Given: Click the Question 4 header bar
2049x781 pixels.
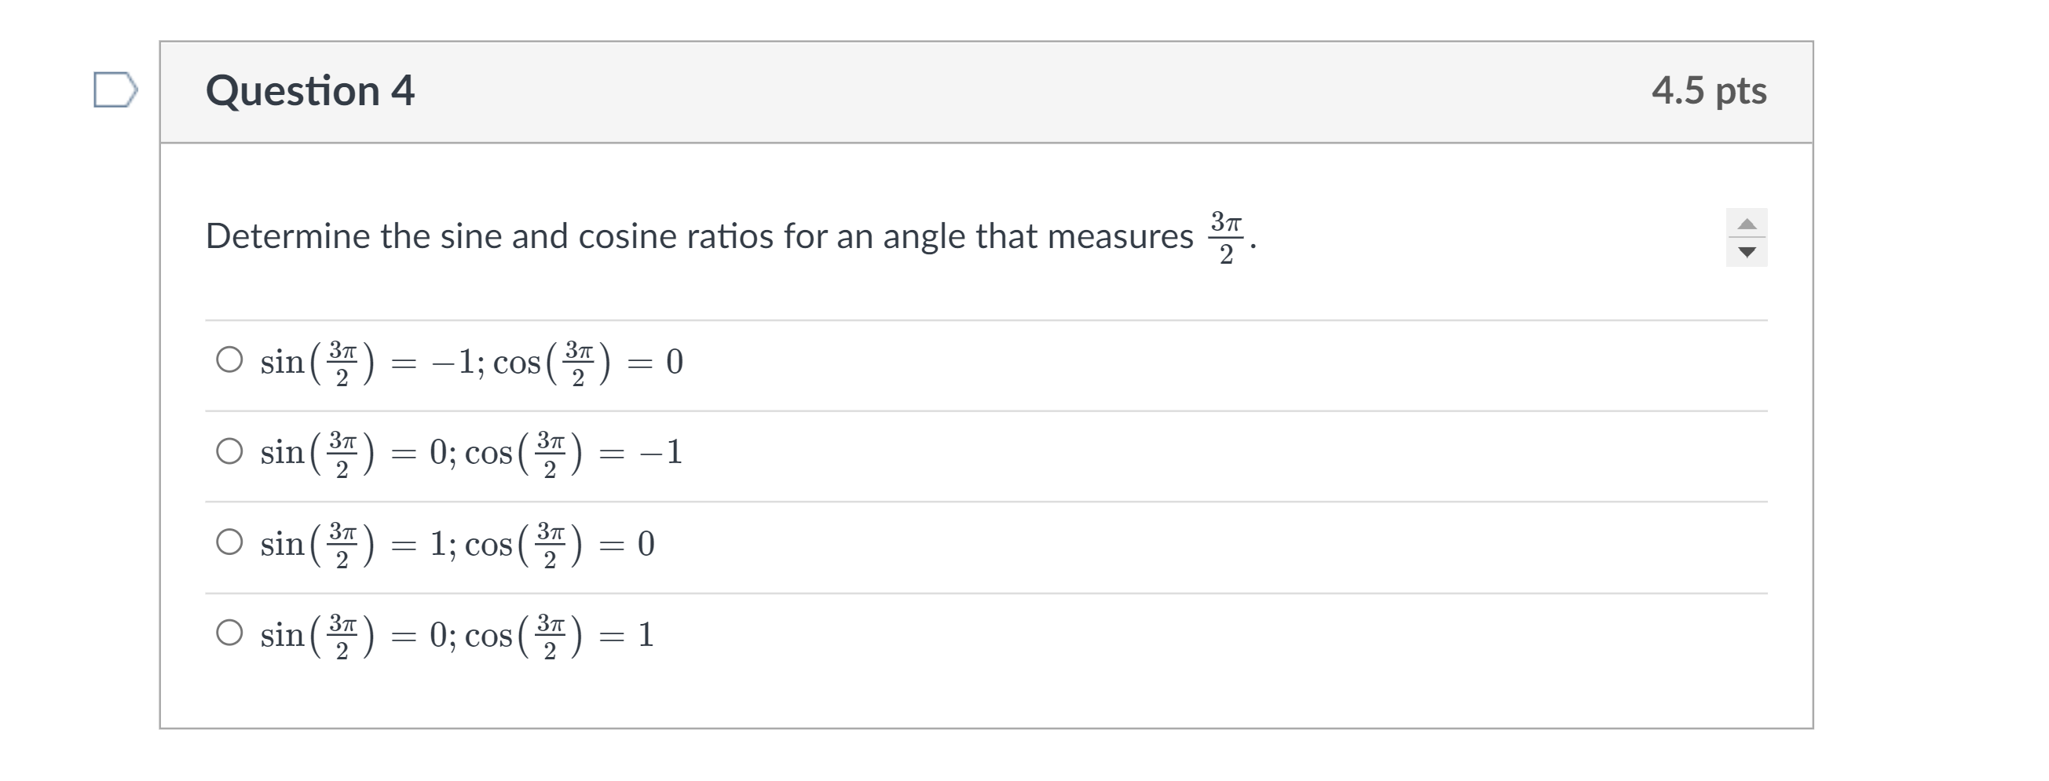Looking at the screenshot, I should click(309, 91).
